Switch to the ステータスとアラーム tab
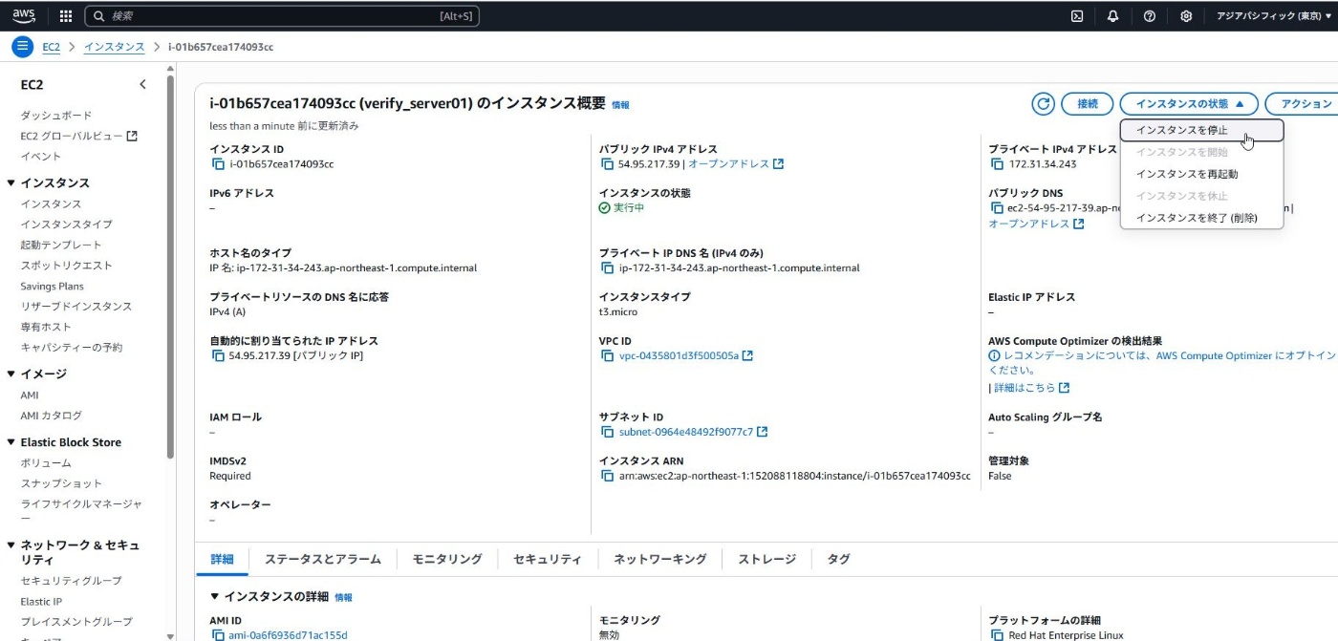Image resolution: width=1338 pixels, height=641 pixels. [323, 559]
